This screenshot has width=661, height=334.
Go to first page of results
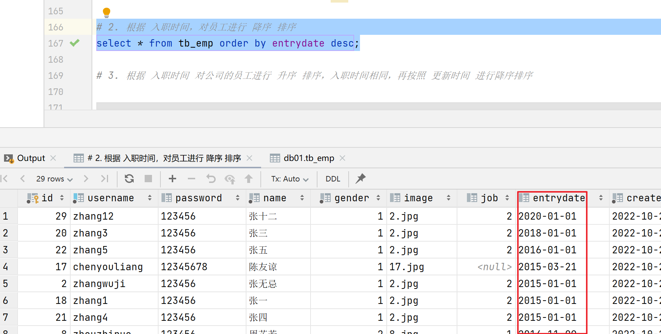point(4,179)
